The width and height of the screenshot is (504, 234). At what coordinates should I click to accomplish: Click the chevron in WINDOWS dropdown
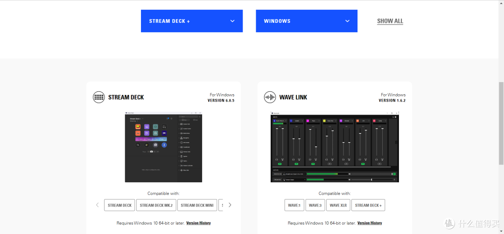347,21
